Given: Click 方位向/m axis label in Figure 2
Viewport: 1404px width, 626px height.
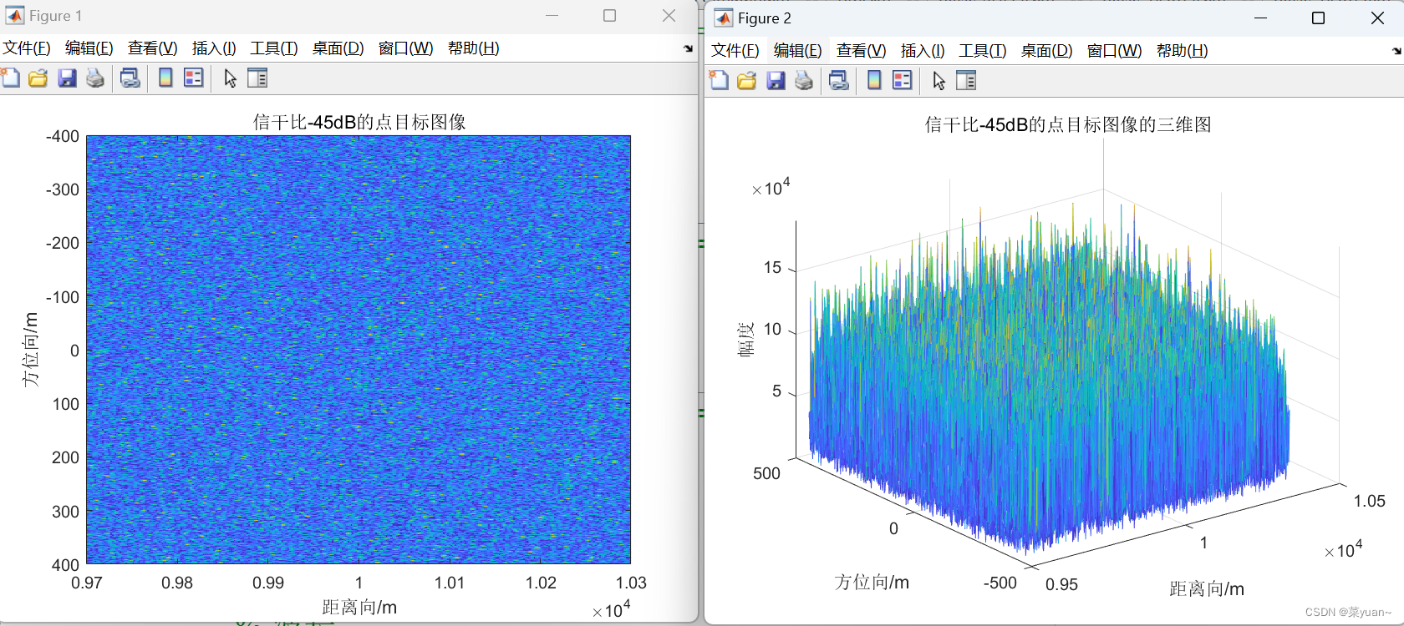Looking at the screenshot, I should click(872, 582).
